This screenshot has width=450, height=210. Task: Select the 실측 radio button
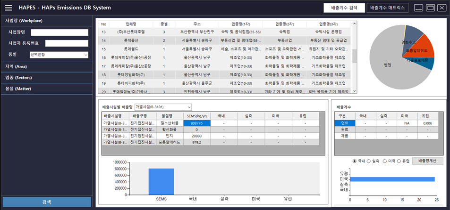coord(369,161)
